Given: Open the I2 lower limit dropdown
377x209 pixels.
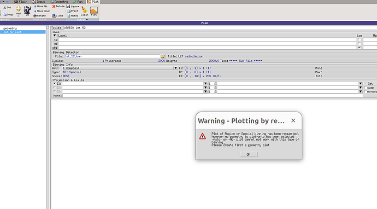Looking at the screenshot, I should point(205,88).
